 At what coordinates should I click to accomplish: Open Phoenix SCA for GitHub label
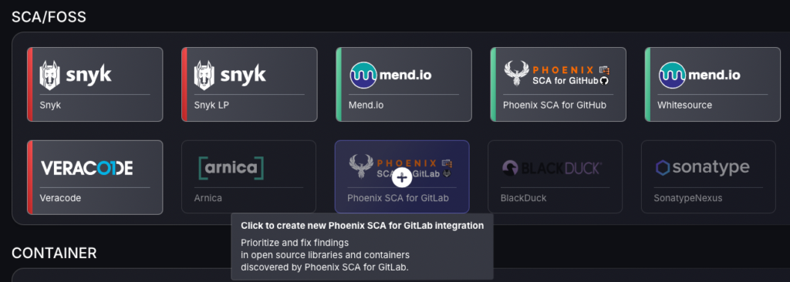(554, 106)
